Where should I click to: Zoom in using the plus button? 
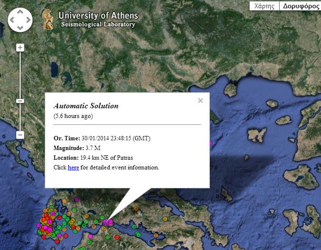click(x=20, y=48)
